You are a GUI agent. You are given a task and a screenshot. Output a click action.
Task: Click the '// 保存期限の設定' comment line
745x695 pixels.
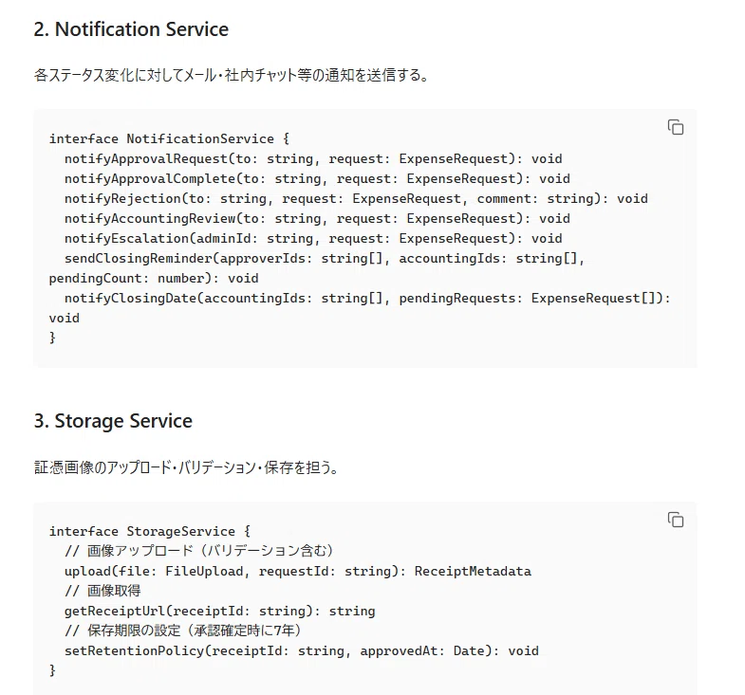click(183, 631)
